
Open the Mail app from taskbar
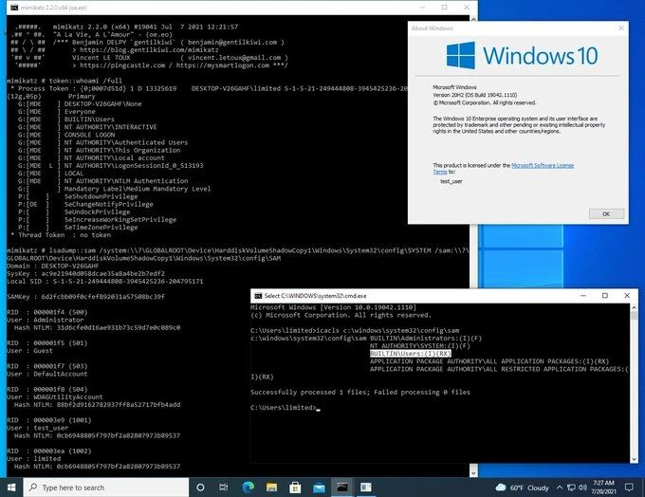coord(318,487)
